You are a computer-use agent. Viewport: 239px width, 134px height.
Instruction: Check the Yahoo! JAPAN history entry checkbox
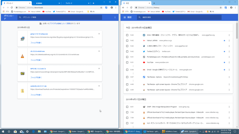(x=127, y=41)
